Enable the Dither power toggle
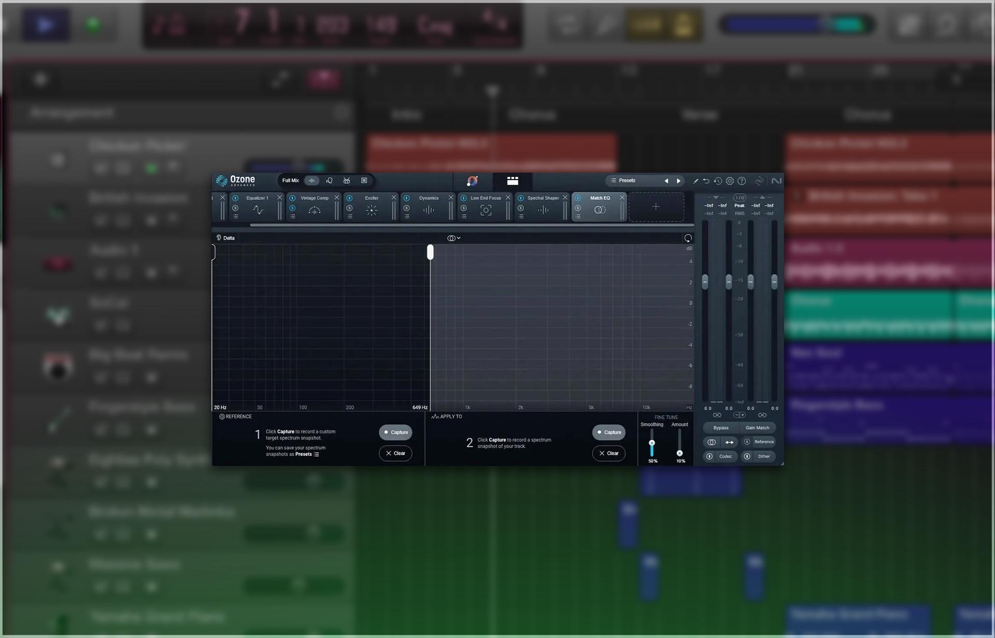 pos(747,456)
